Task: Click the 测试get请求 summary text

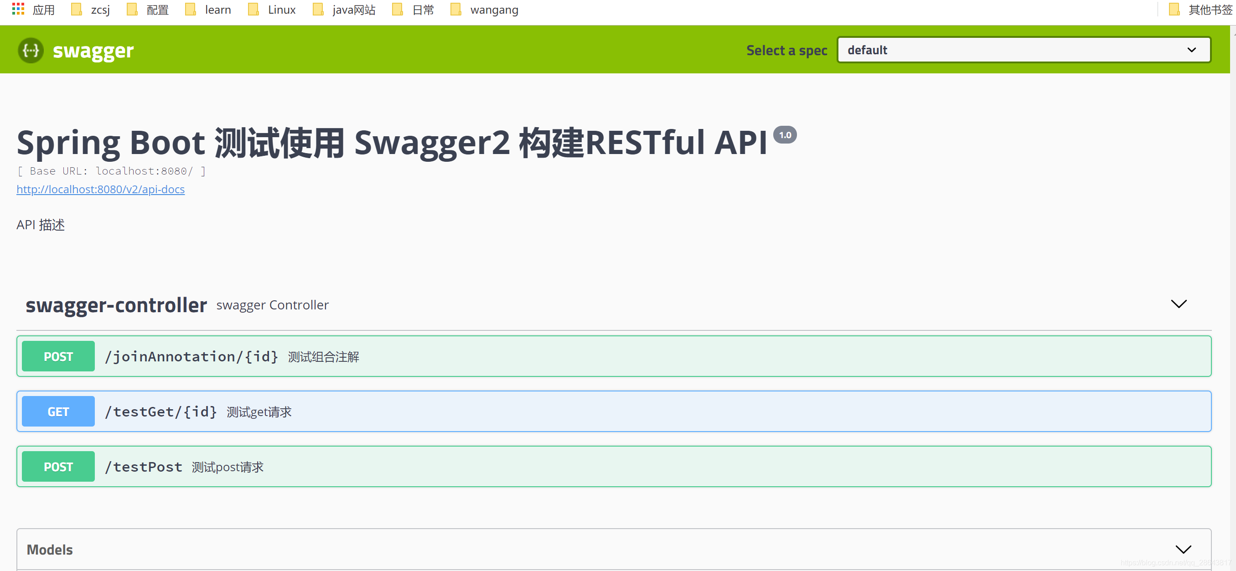Action: [259, 412]
